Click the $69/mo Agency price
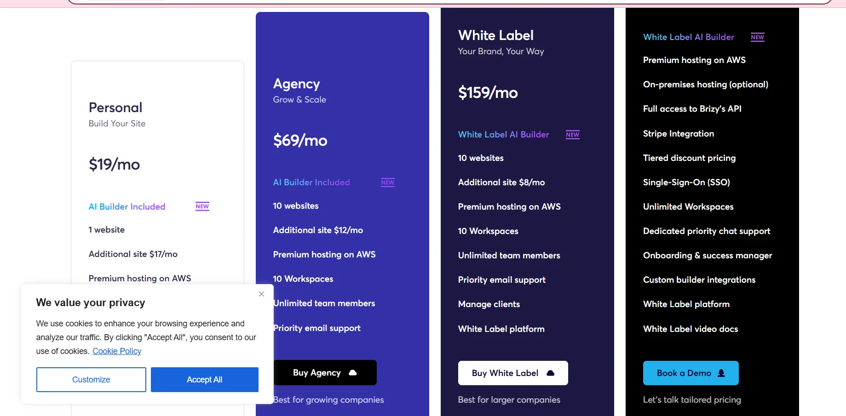Viewport: 846px width, 416px height. click(300, 140)
